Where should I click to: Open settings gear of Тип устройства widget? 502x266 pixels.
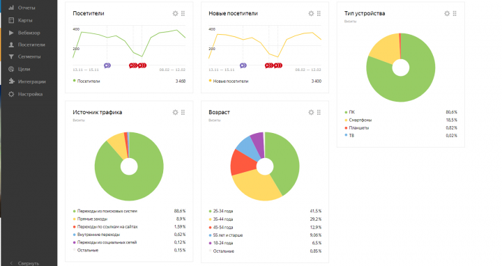pyautogui.click(x=447, y=13)
